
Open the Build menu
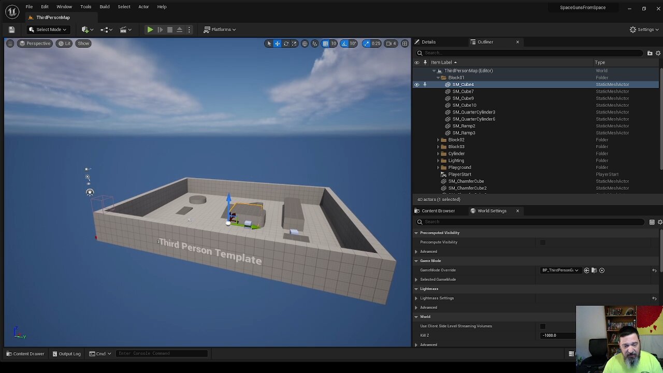point(104,7)
